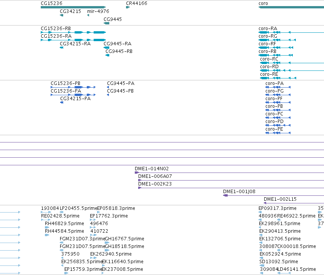Click the CG9445 gene label
Screen dimensions: 324x275
[x=113, y=19]
